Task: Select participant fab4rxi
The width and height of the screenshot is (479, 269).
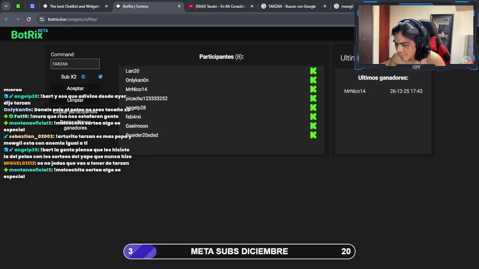Action: pos(133,117)
